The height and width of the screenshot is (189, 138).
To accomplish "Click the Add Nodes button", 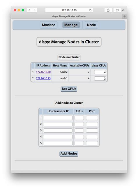I will [x=69, y=154].
